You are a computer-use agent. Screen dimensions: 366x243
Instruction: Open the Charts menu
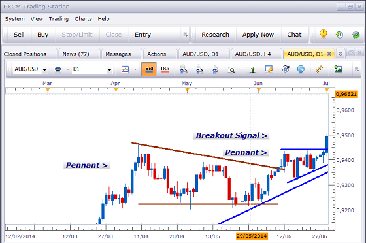(83, 19)
